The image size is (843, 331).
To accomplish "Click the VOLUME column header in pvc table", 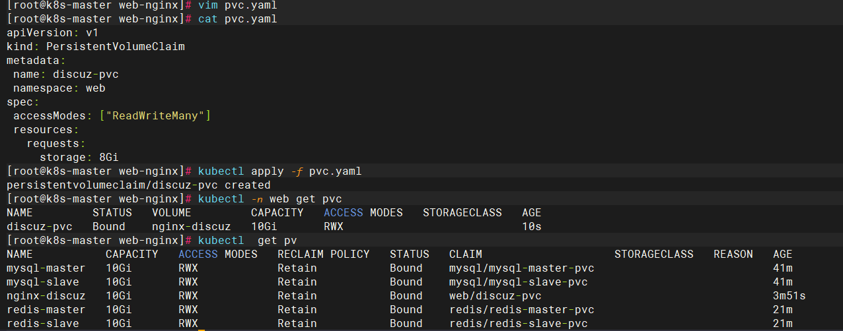I will coord(172,213).
